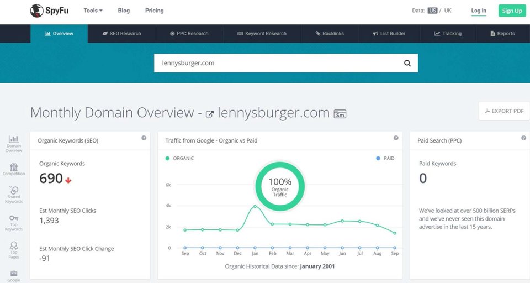Viewport: 530px width, 283px height.
Task: Click the 'January 2001' historical data text
Action: pyautogui.click(x=317, y=266)
